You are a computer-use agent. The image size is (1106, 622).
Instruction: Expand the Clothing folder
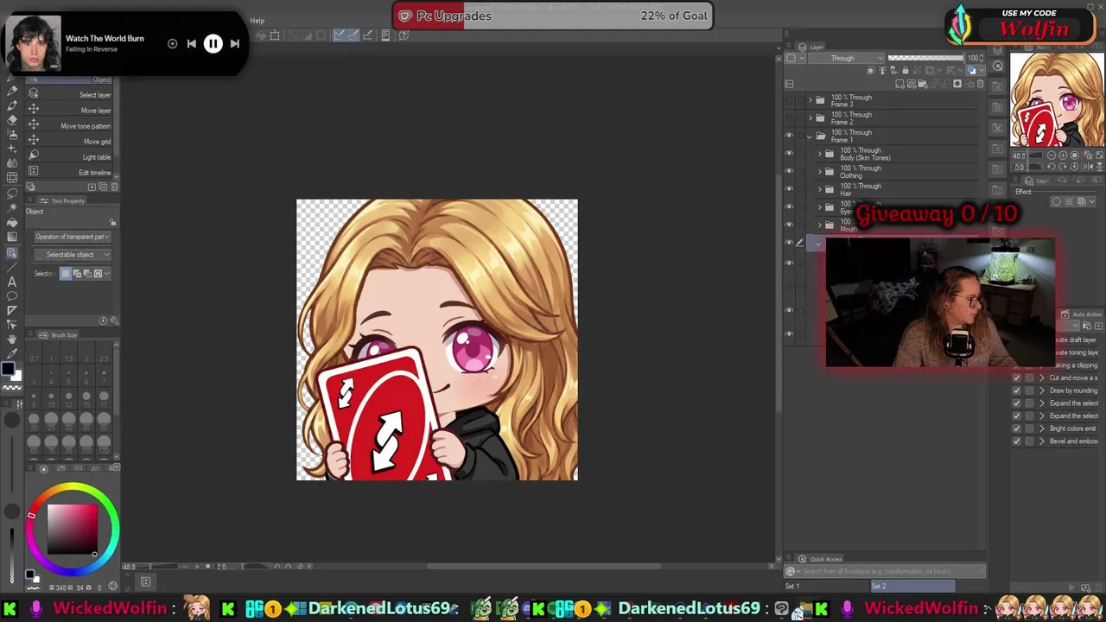[820, 171]
